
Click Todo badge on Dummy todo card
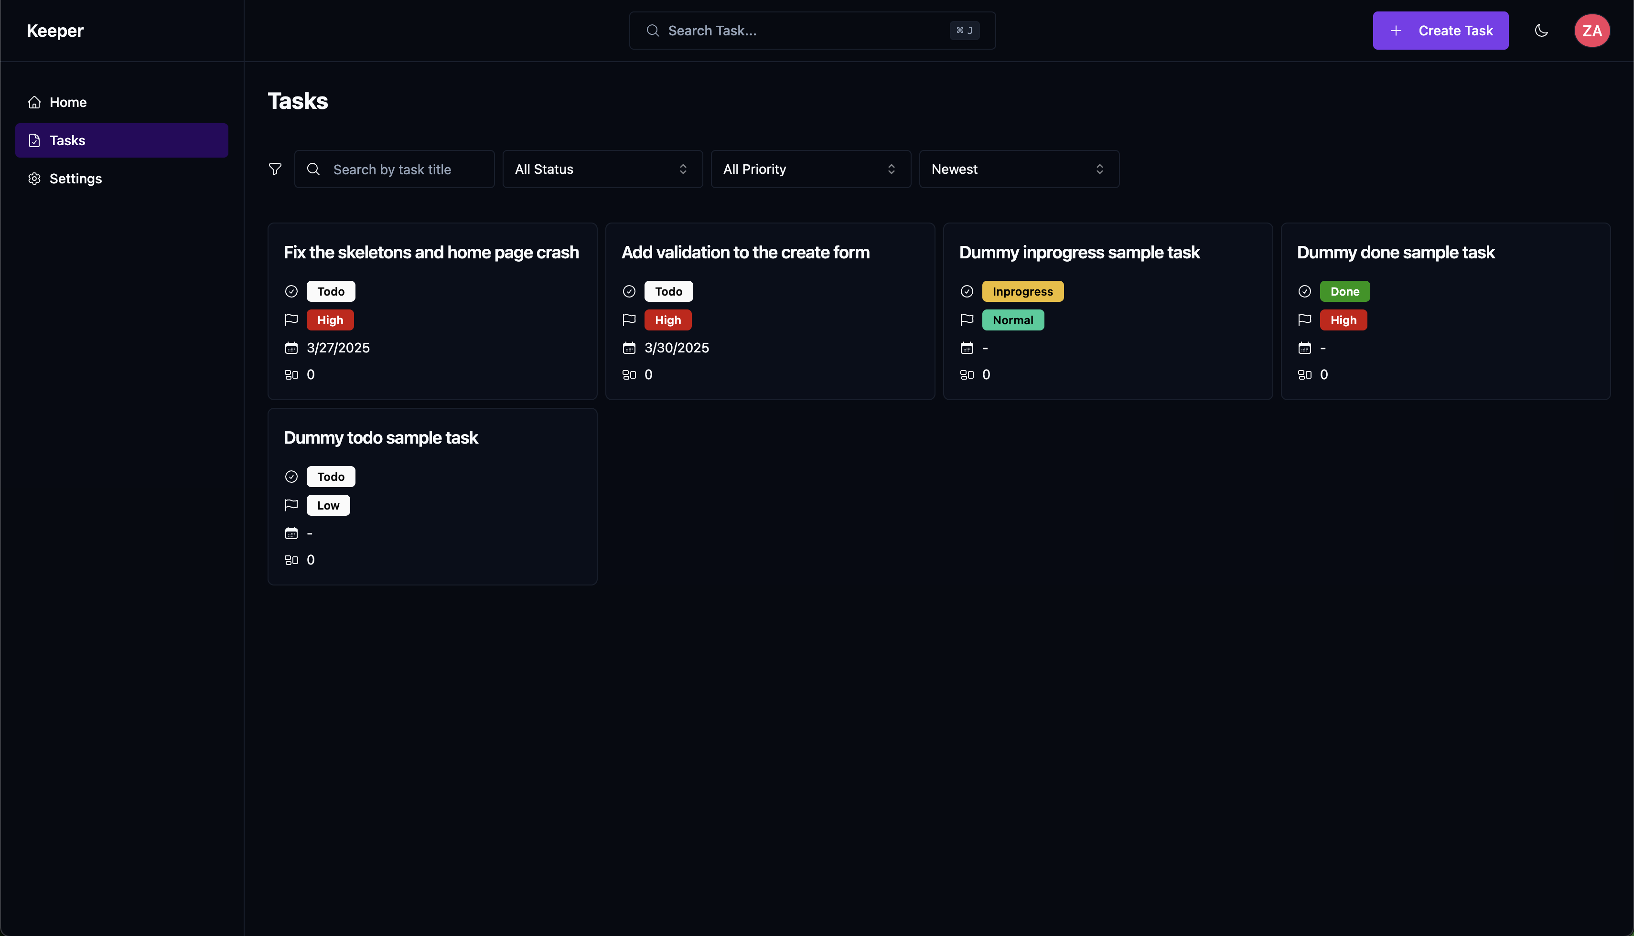(x=331, y=477)
